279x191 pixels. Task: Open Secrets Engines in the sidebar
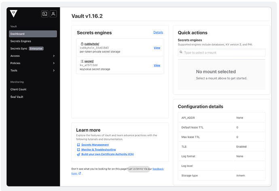(x=21, y=41)
